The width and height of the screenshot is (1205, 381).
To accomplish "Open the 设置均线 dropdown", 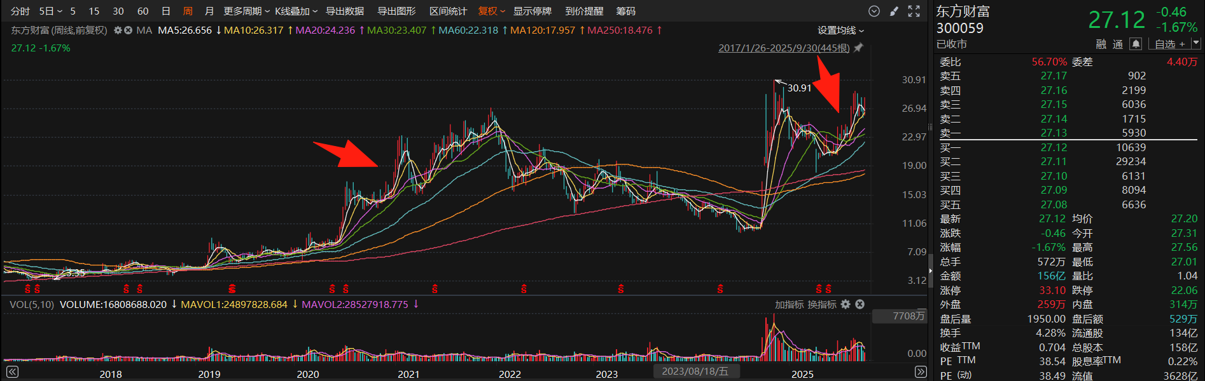I will 841,30.
